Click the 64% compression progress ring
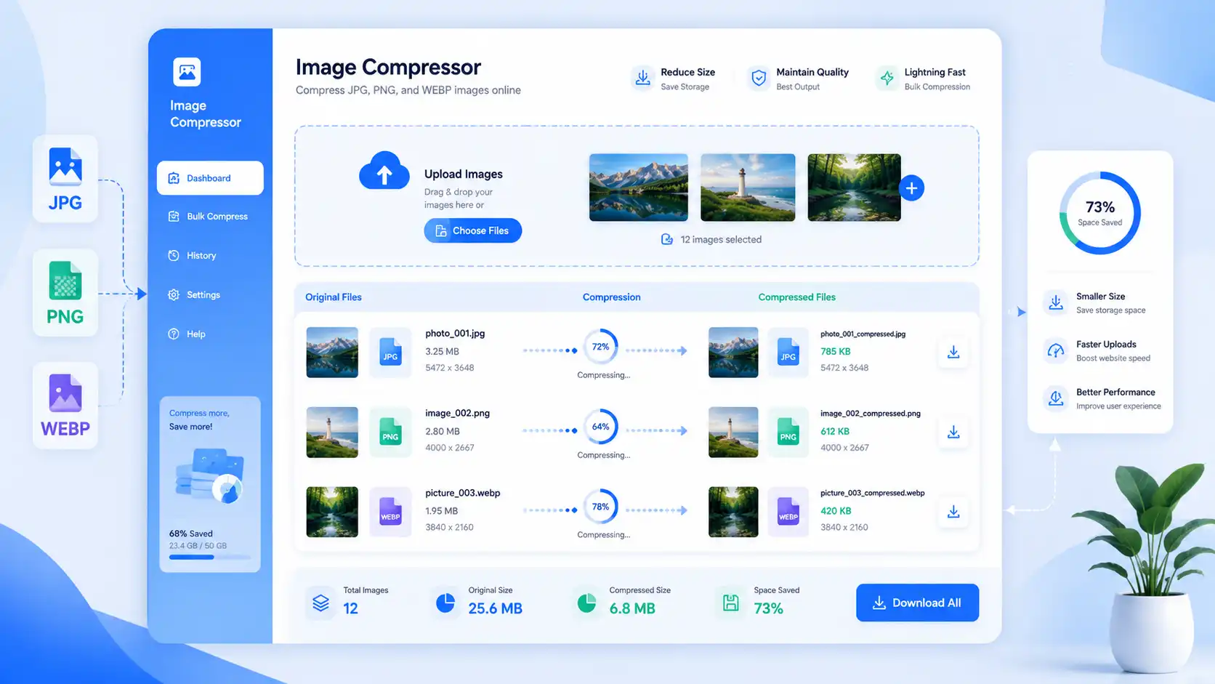Screen dimensions: 1215x684 coord(600,427)
